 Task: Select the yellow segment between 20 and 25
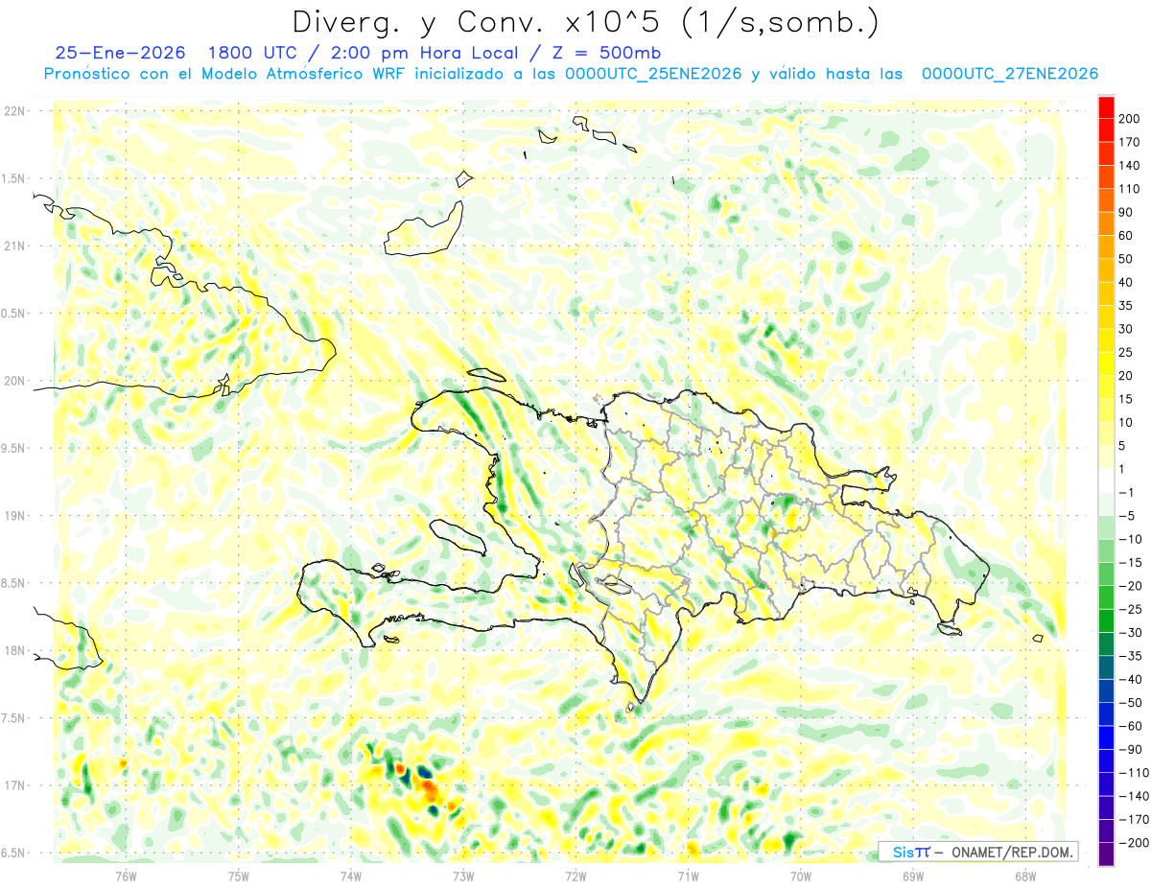pos(1106,363)
